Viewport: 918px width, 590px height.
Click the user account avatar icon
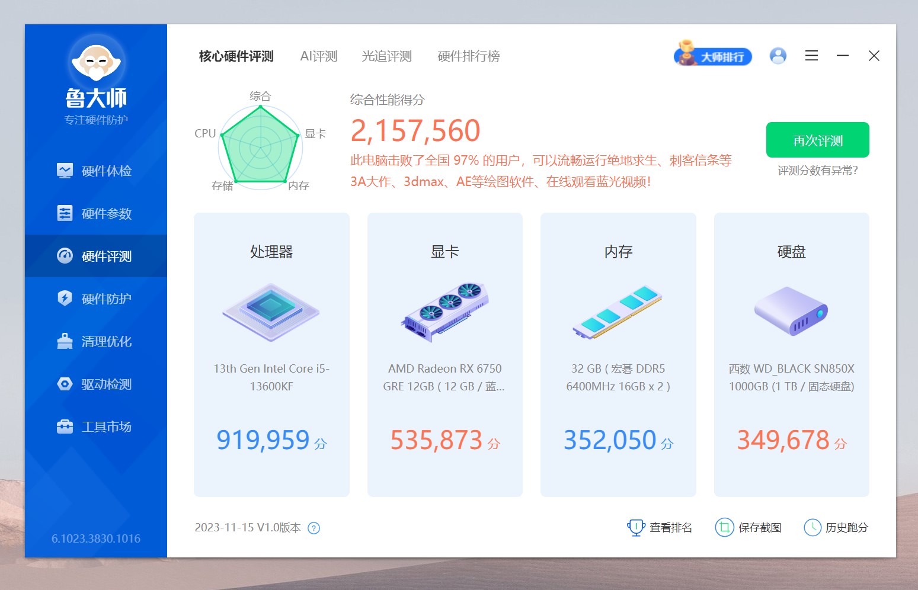click(x=778, y=56)
